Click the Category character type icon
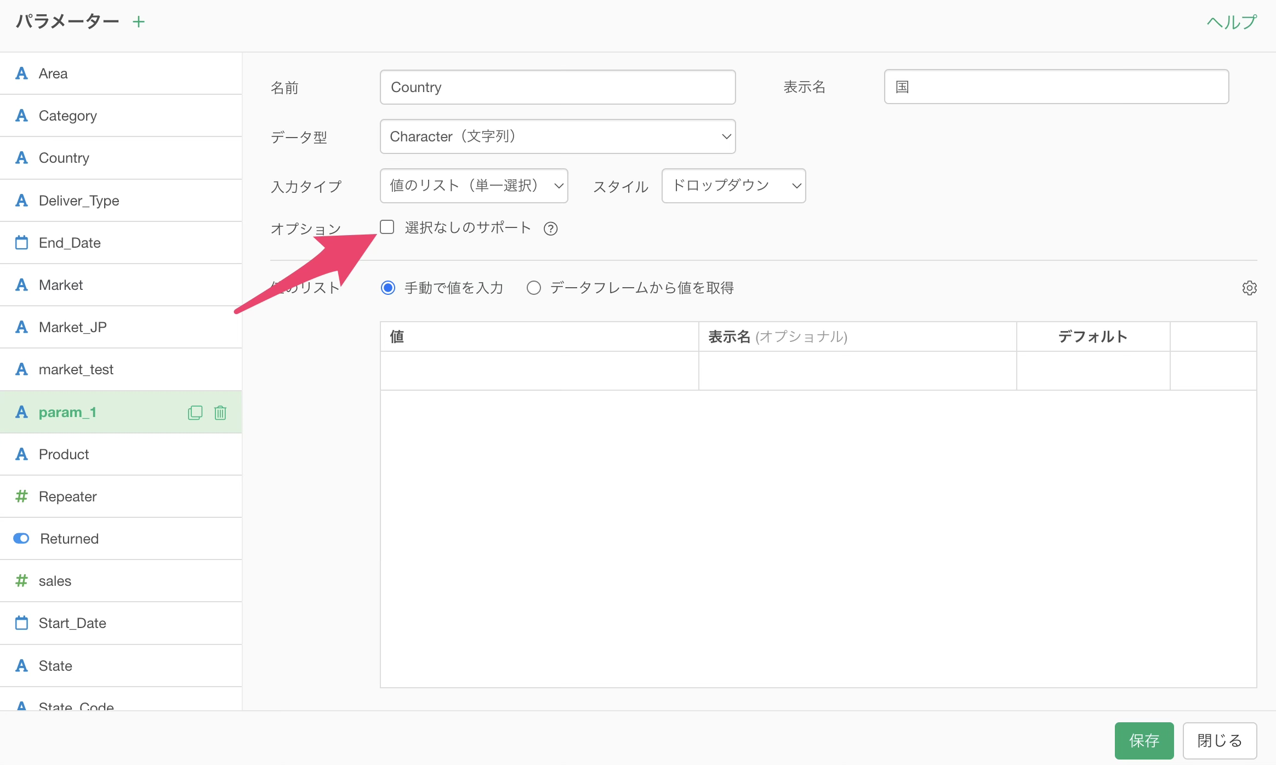Image resolution: width=1276 pixels, height=765 pixels. (x=21, y=116)
